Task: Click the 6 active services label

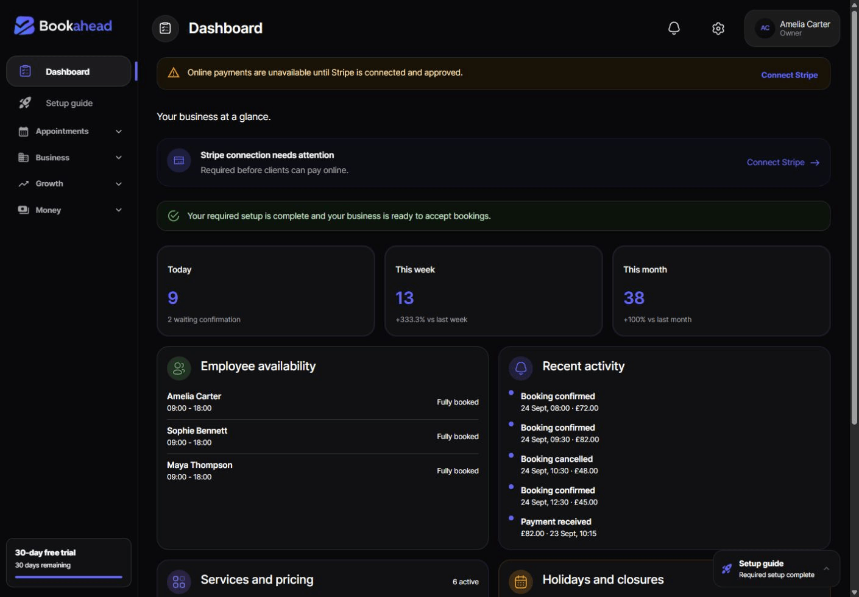Action: (x=465, y=582)
